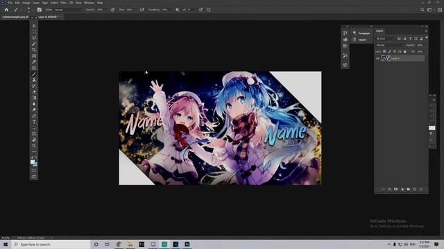Select the Zoom tool

(34, 146)
